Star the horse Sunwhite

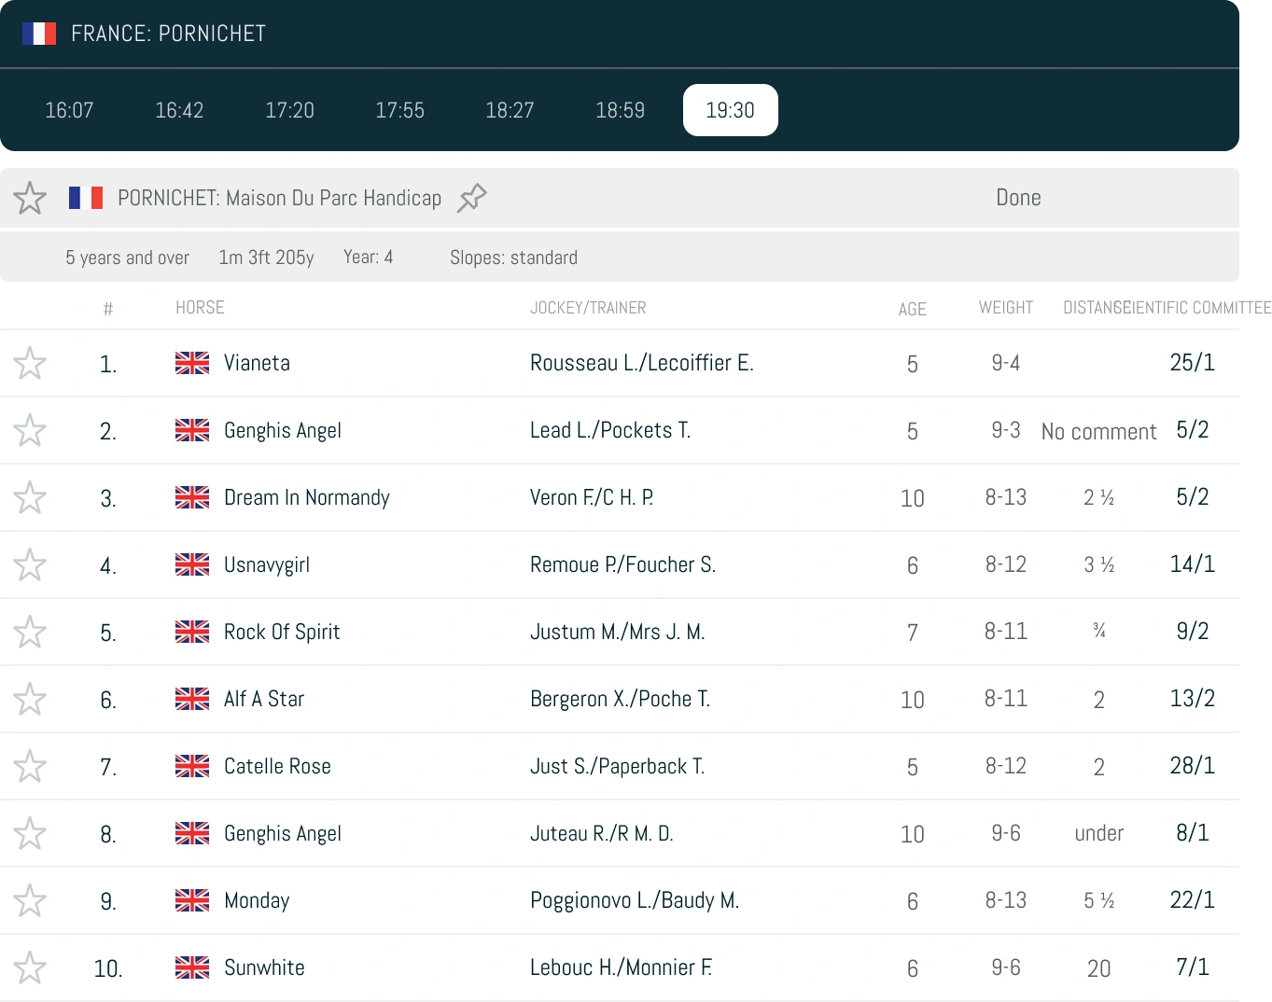(x=30, y=967)
